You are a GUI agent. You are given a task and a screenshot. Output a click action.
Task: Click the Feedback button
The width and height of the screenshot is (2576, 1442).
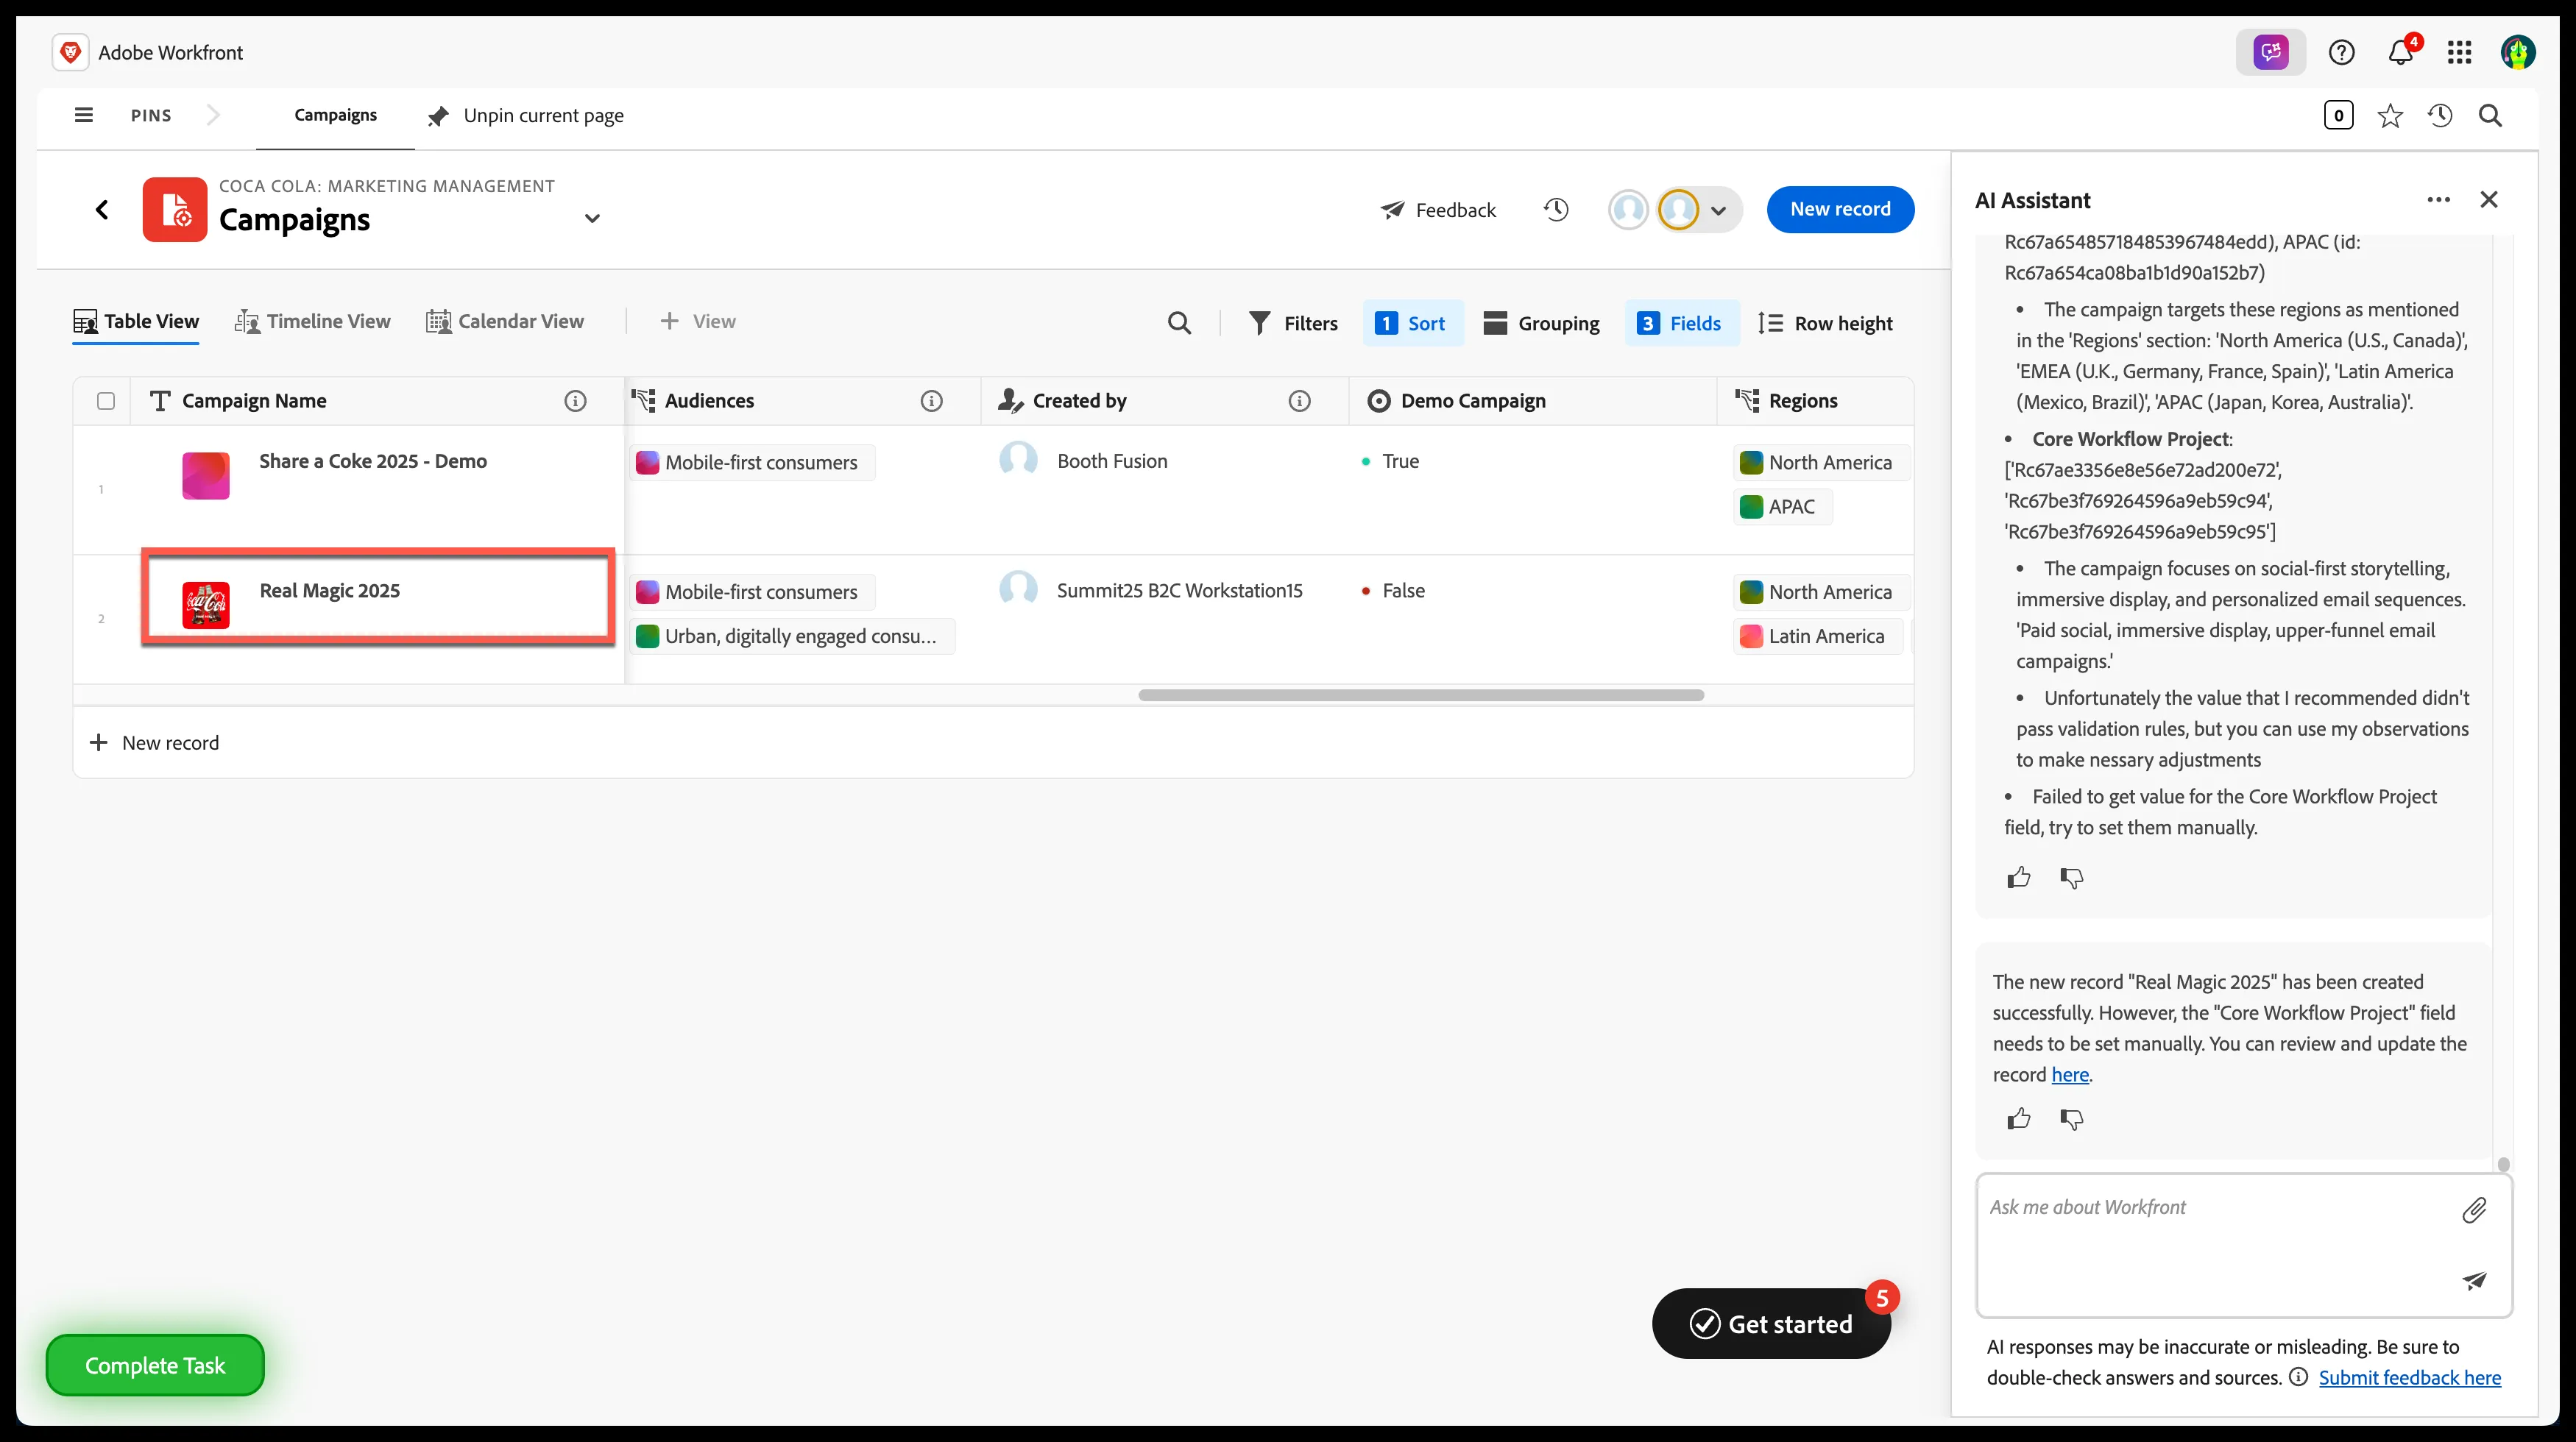click(x=1438, y=210)
